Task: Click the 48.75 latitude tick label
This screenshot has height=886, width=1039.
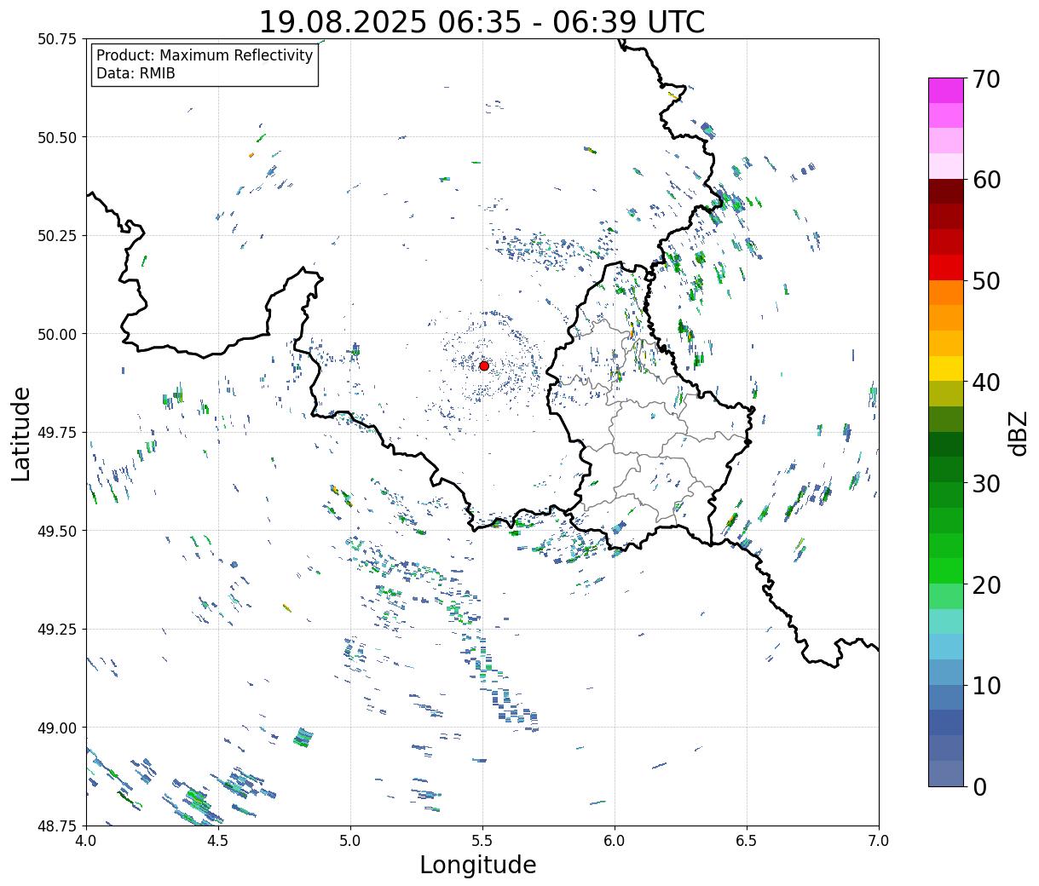Action: pyautogui.click(x=57, y=826)
